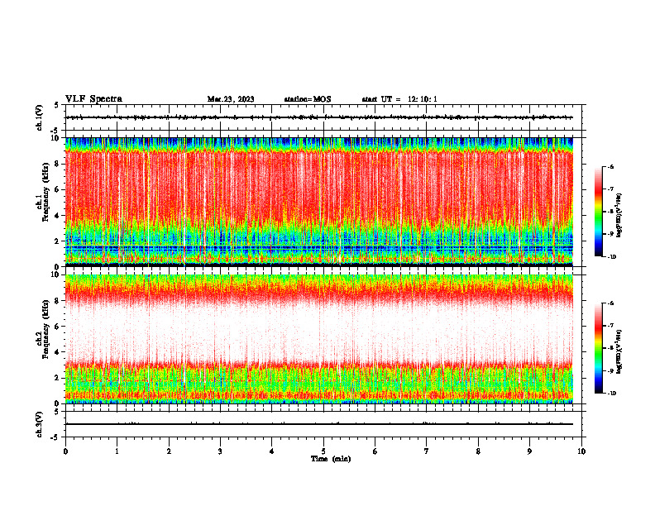The image size is (655, 506).
Task: Click inside the ch.2 spectrogram plot
Action: 319,339
